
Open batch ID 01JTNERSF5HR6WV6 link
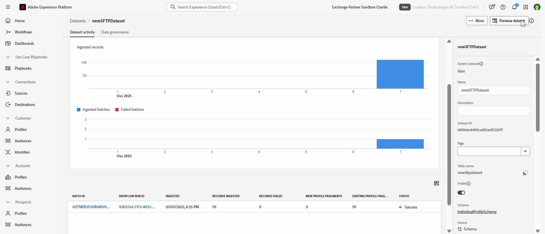91,207
